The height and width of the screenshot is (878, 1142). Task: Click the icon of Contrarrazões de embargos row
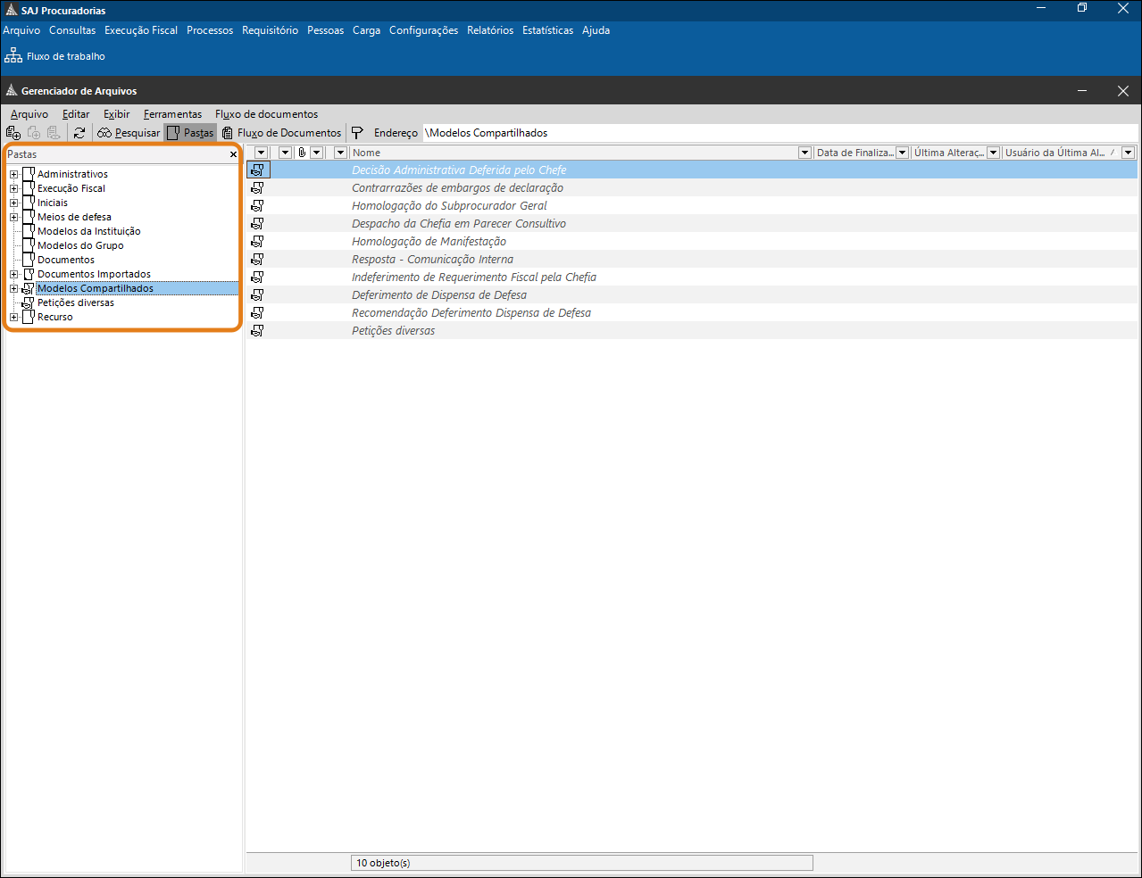[x=257, y=188]
